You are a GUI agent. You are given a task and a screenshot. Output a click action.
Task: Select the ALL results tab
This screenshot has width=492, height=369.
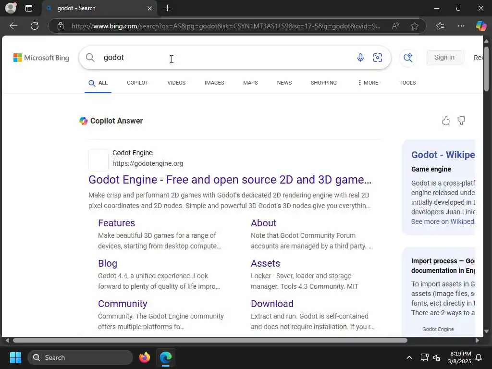(98, 83)
